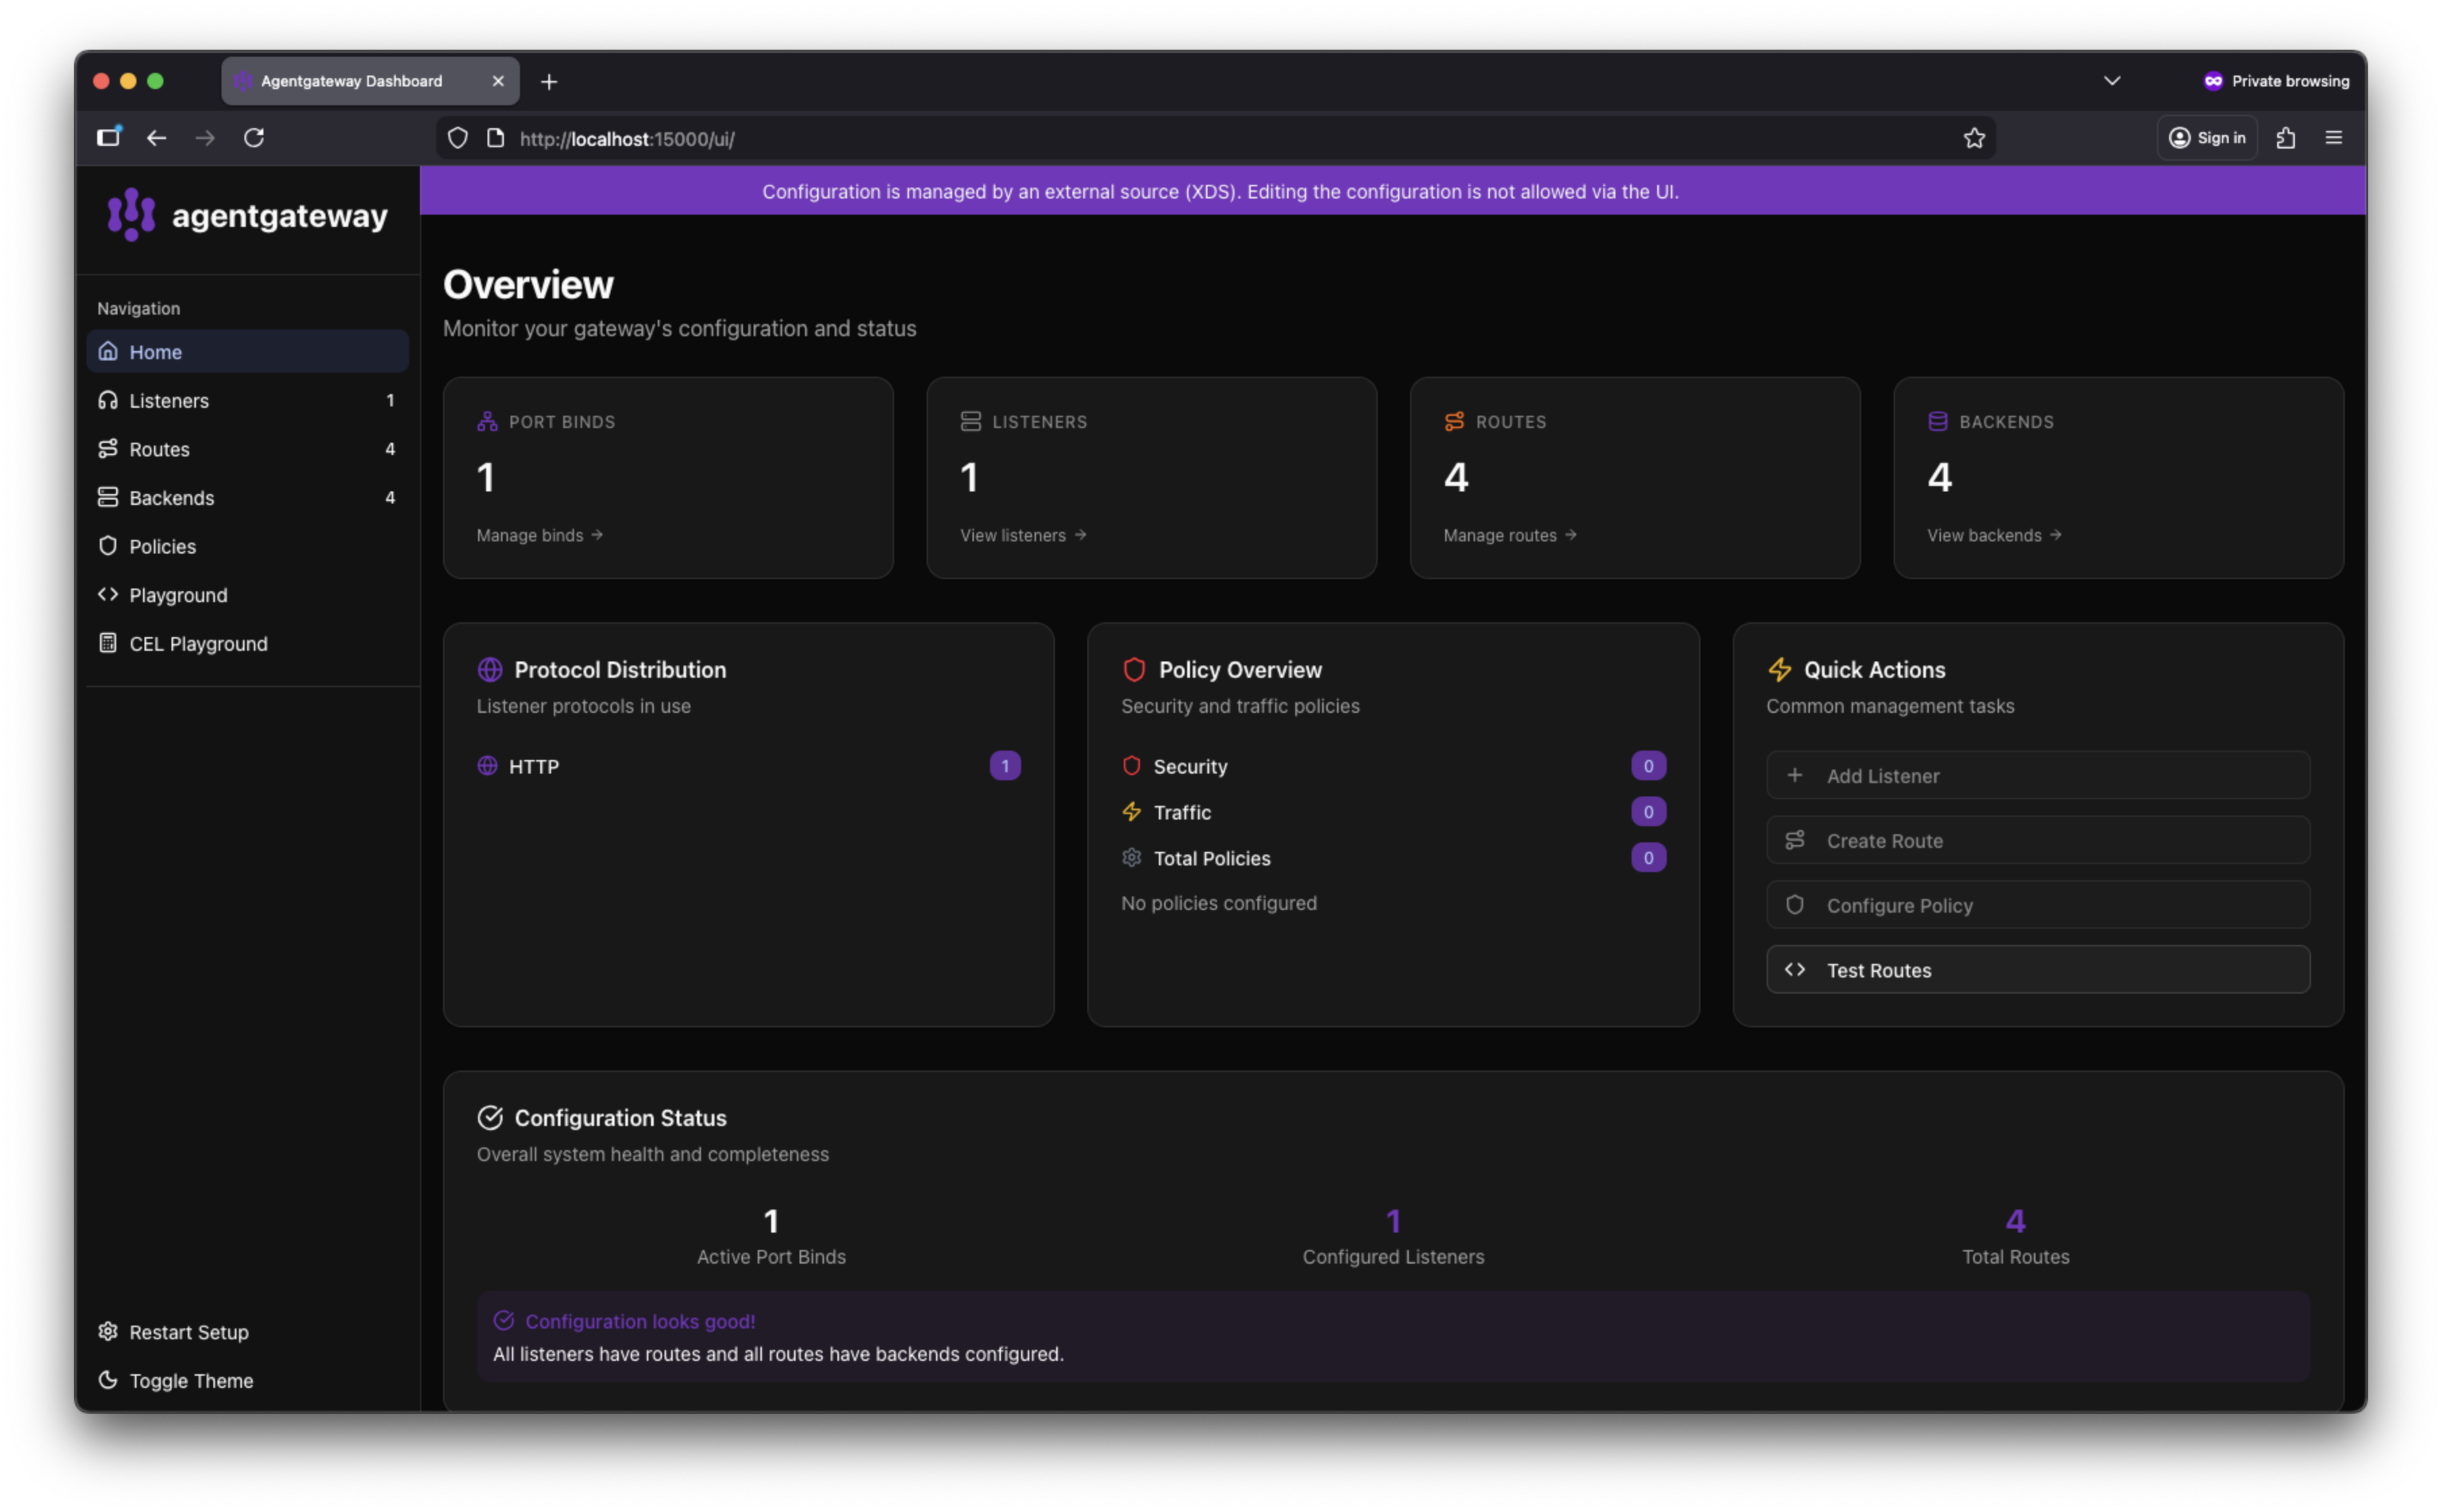Open CEL Playground in sidebar

click(x=198, y=644)
